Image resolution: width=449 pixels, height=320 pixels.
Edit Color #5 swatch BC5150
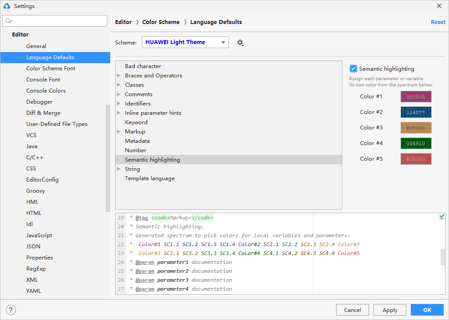[x=416, y=159]
